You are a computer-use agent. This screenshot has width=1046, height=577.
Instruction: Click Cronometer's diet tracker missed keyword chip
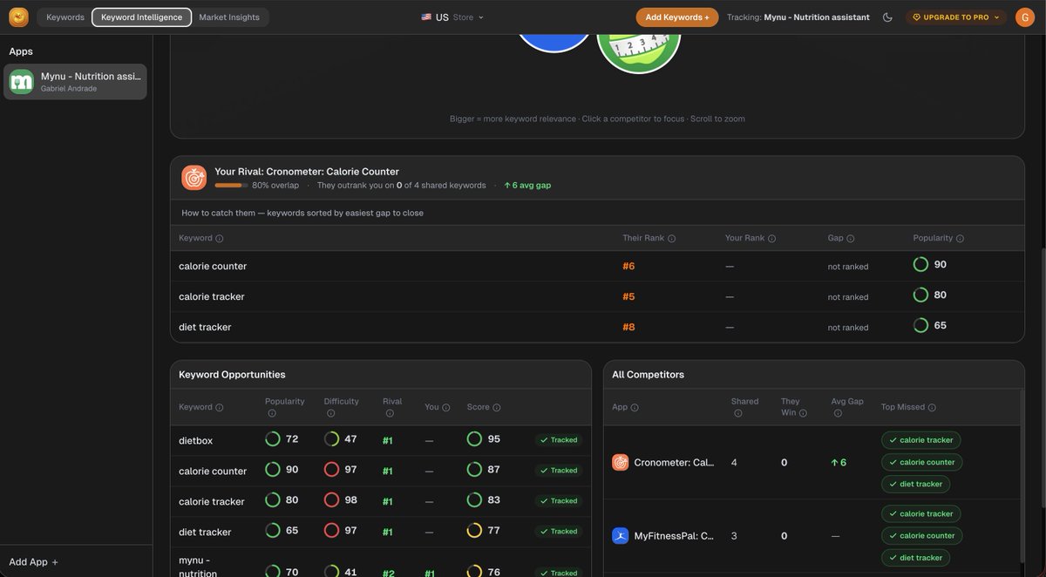click(x=915, y=484)
